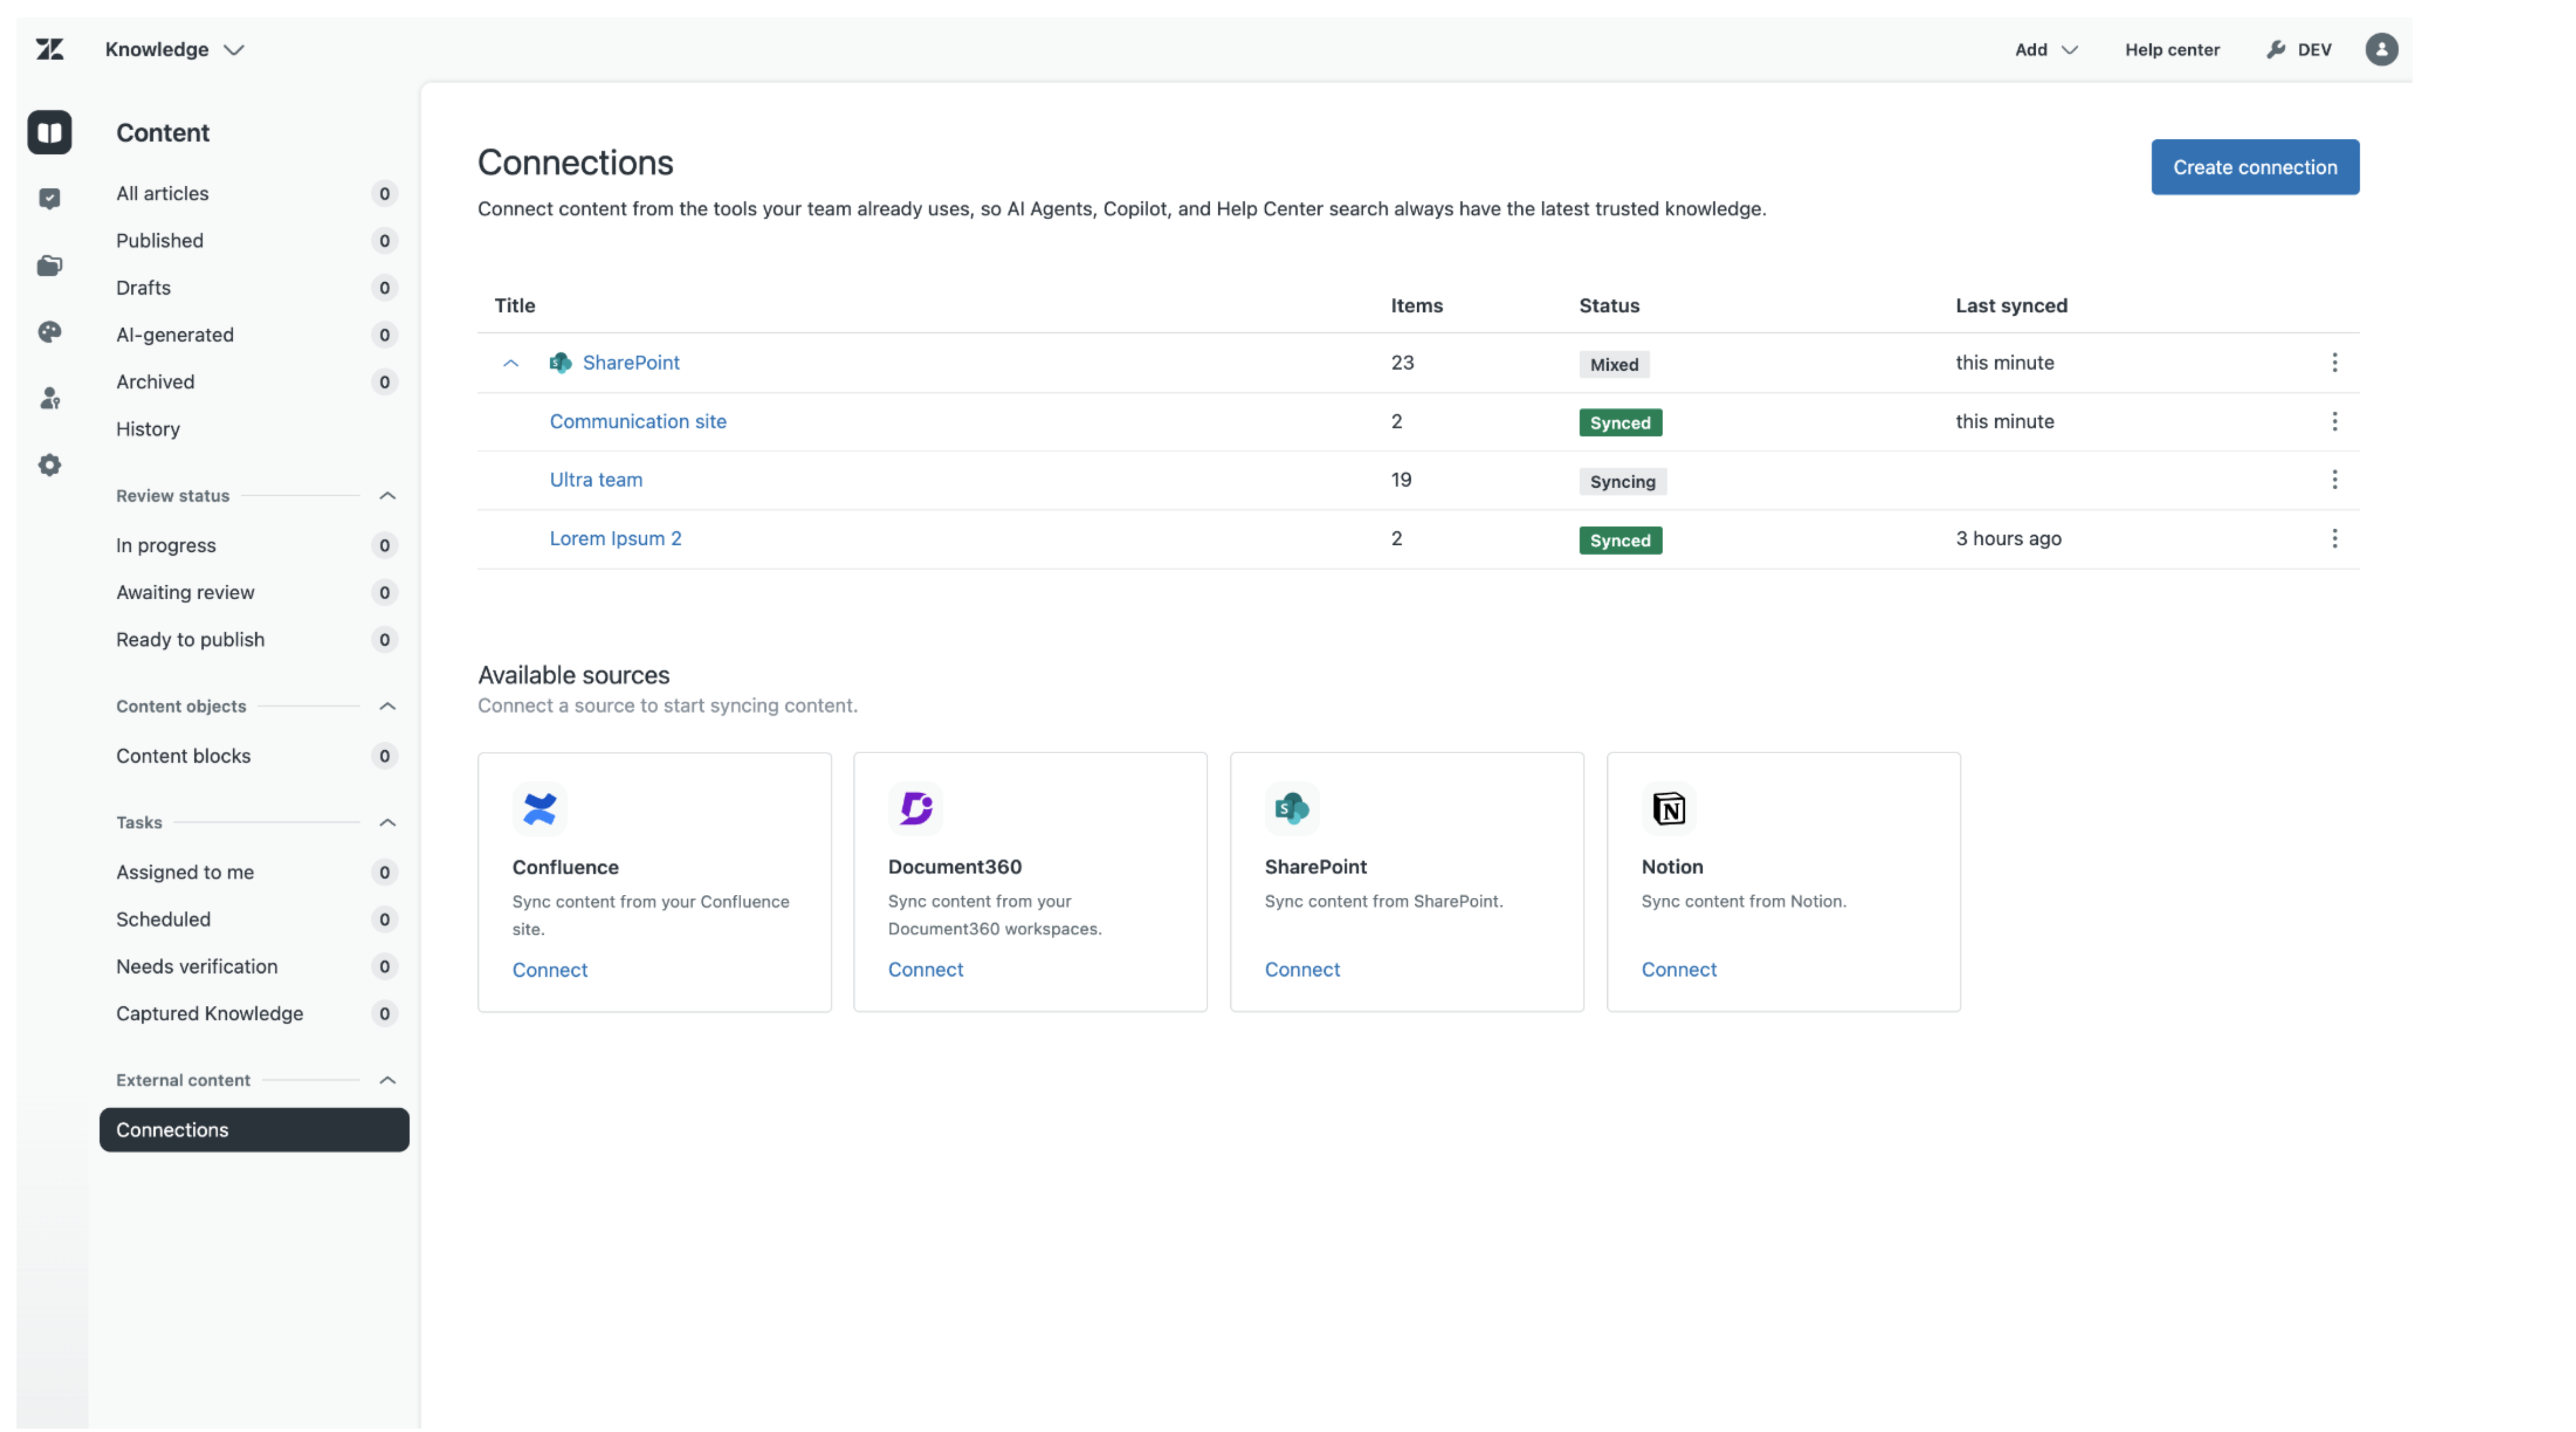Screen dimensions: 2576x1432
Task: Collapse the External content section
Action: tap(388, 1080)
